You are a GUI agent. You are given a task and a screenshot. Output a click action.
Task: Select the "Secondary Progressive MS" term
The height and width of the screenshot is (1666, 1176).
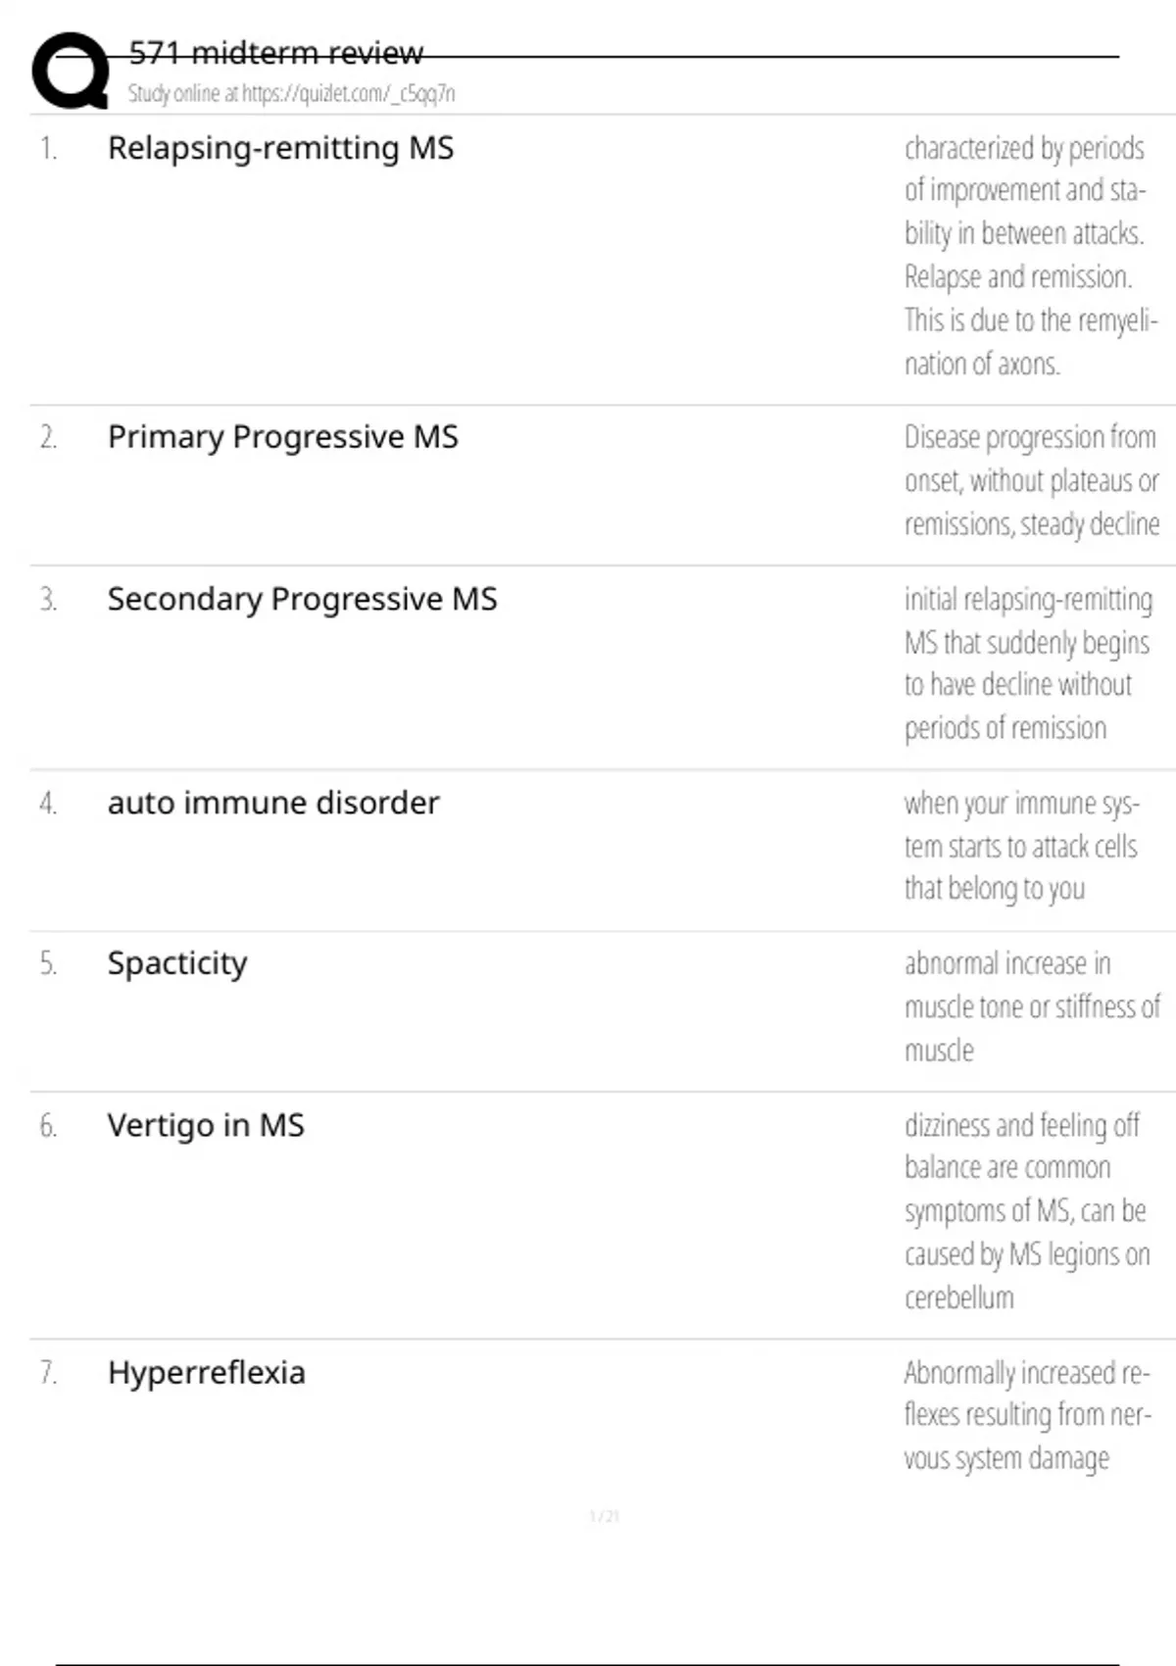tap(302, 600)
